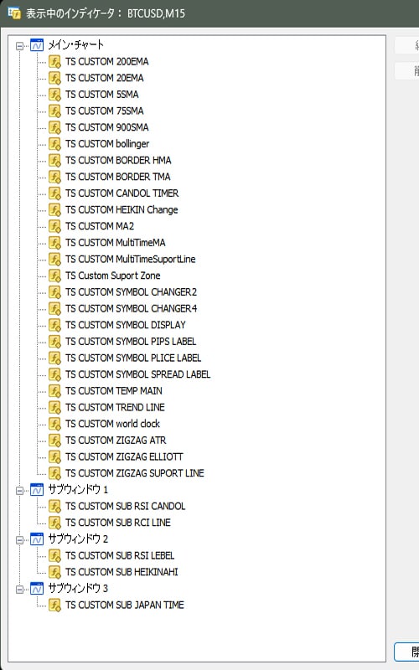Collapse the サブウィンドウ 3 tree node
Viewport: 419px width, 670px height.
click(19, 590)
